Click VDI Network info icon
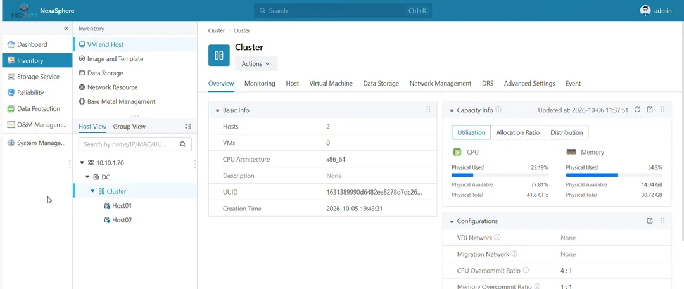684x289 pixels. coord(498,238)
